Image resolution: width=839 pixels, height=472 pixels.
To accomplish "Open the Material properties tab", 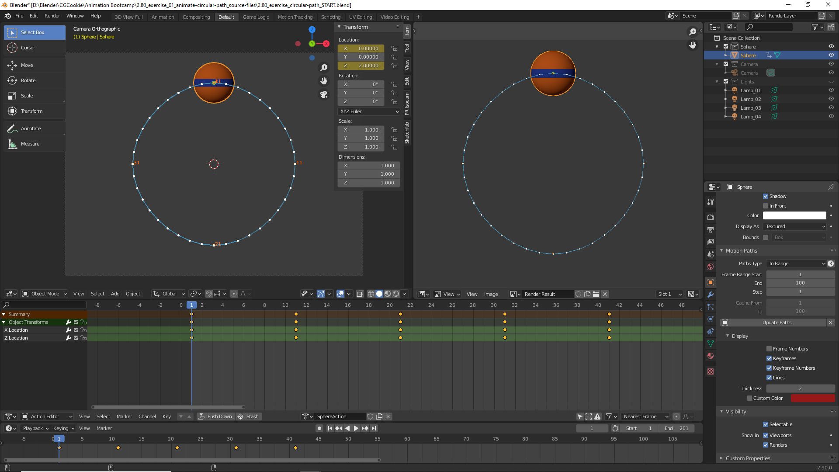I will click(710, 356).
